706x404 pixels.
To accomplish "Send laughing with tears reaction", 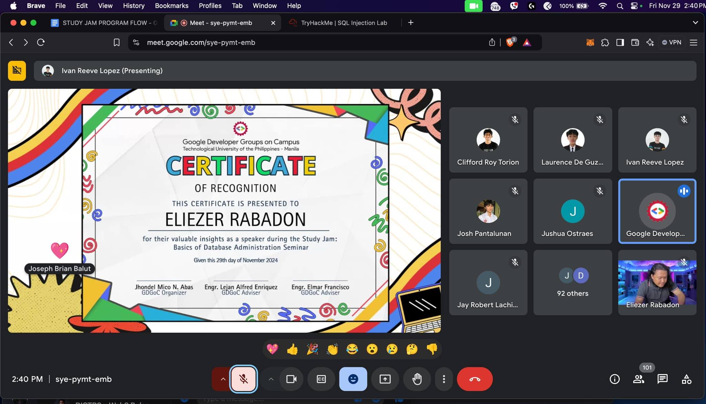I will (x=352, y=349).
